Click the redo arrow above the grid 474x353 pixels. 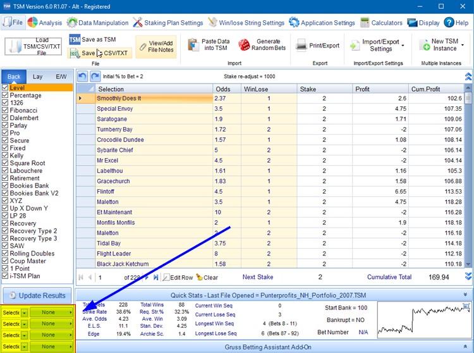(x=95, y=76)
